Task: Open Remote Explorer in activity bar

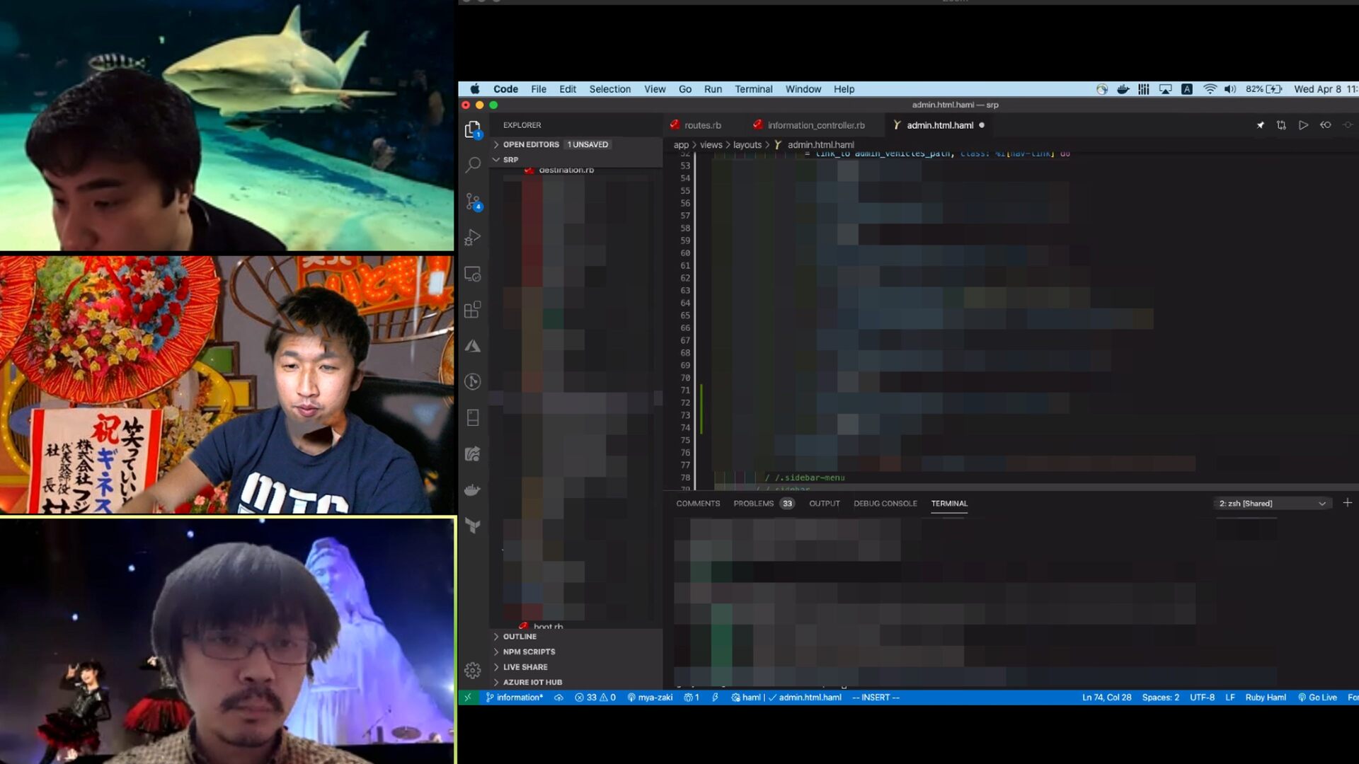Action: (x=473, y=274)
